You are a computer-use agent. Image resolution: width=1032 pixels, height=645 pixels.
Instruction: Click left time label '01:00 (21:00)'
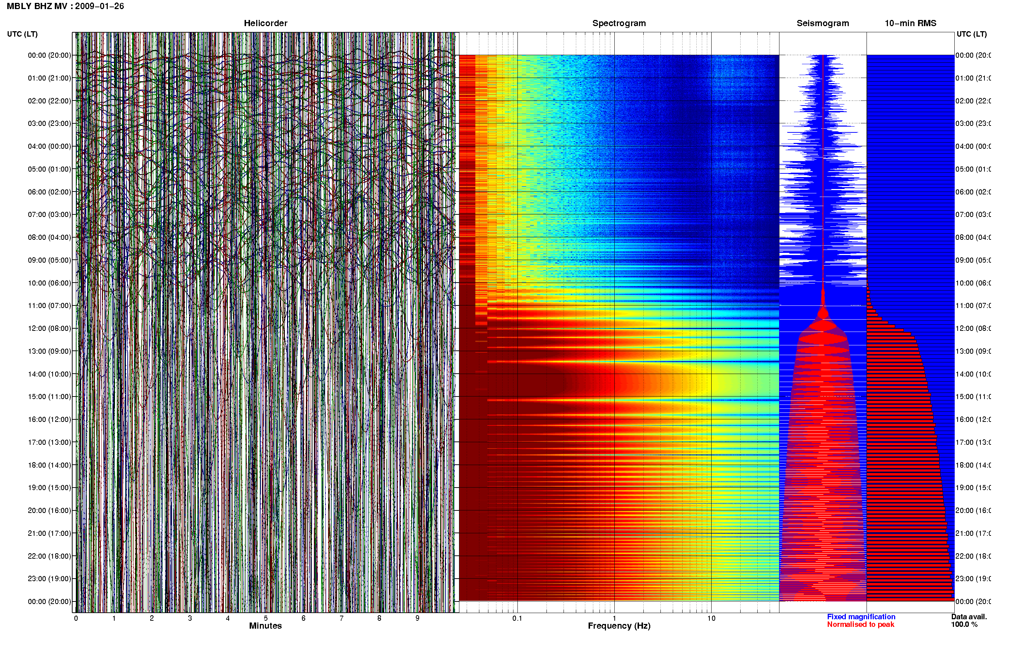(x=49, y=78)
